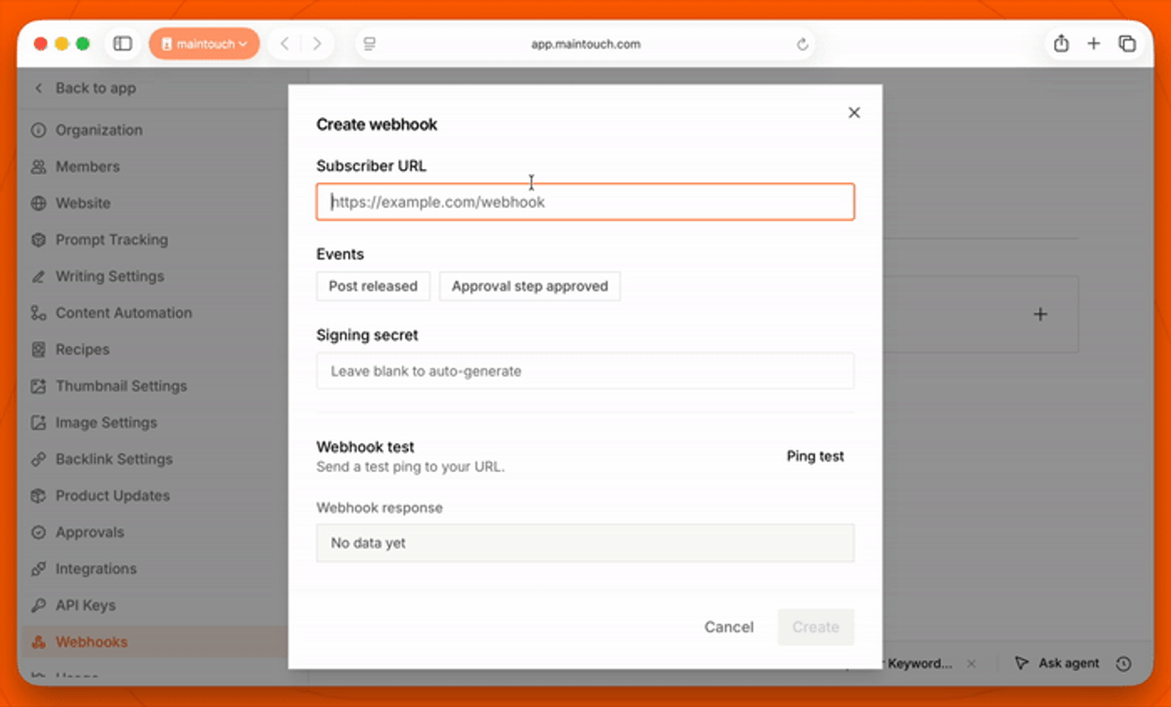The image size is (1171, 707).
Task: Click the Webhook response box
Action: [x=585, y=543]
